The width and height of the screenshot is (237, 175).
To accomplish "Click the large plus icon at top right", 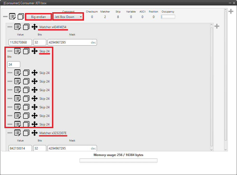I will (231, 11).
